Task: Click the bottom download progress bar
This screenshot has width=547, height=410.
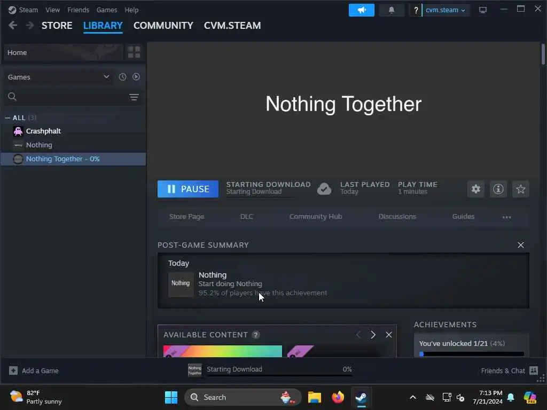Action: pos(279,375)
